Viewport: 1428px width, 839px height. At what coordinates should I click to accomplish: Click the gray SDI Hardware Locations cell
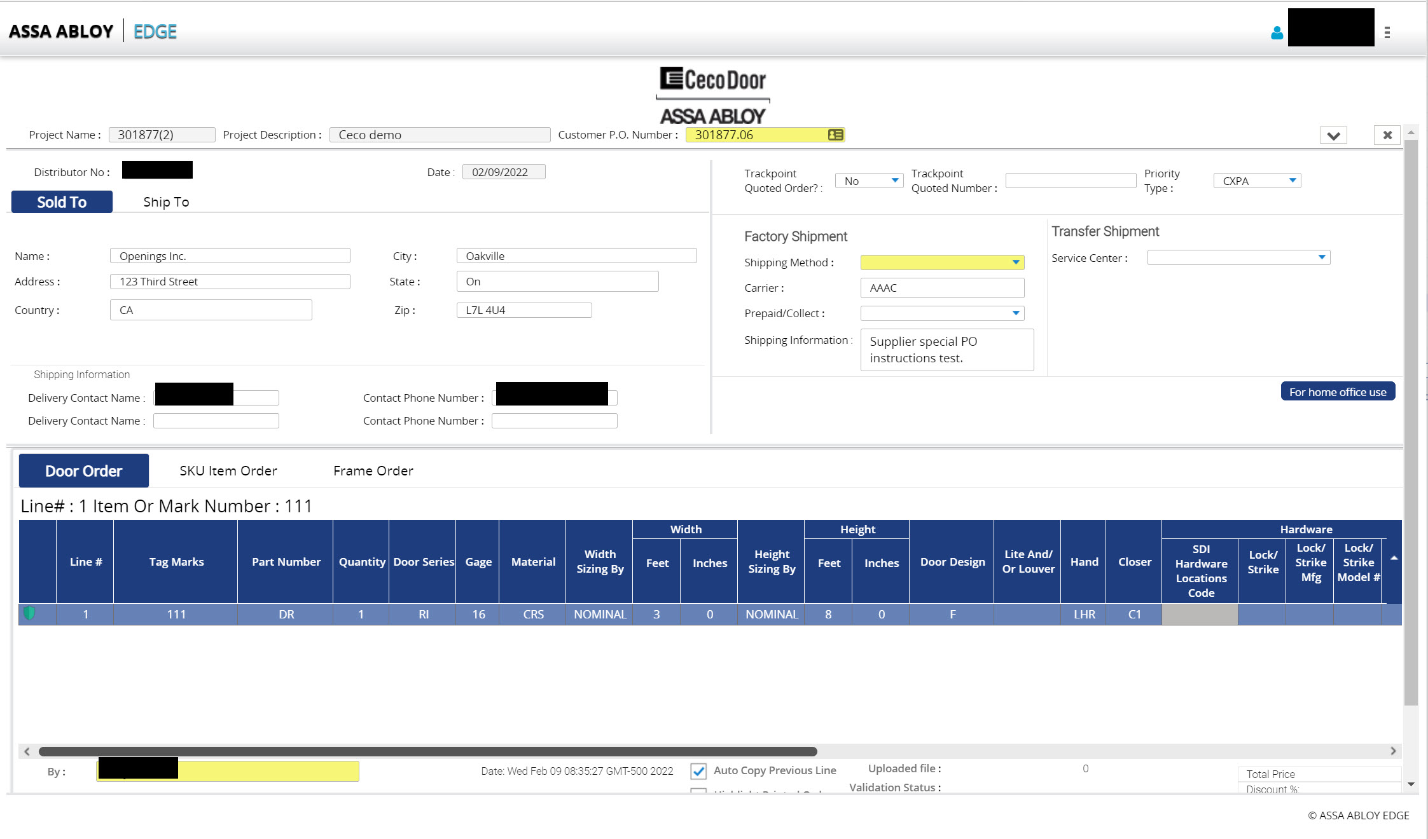[1200, 614]
